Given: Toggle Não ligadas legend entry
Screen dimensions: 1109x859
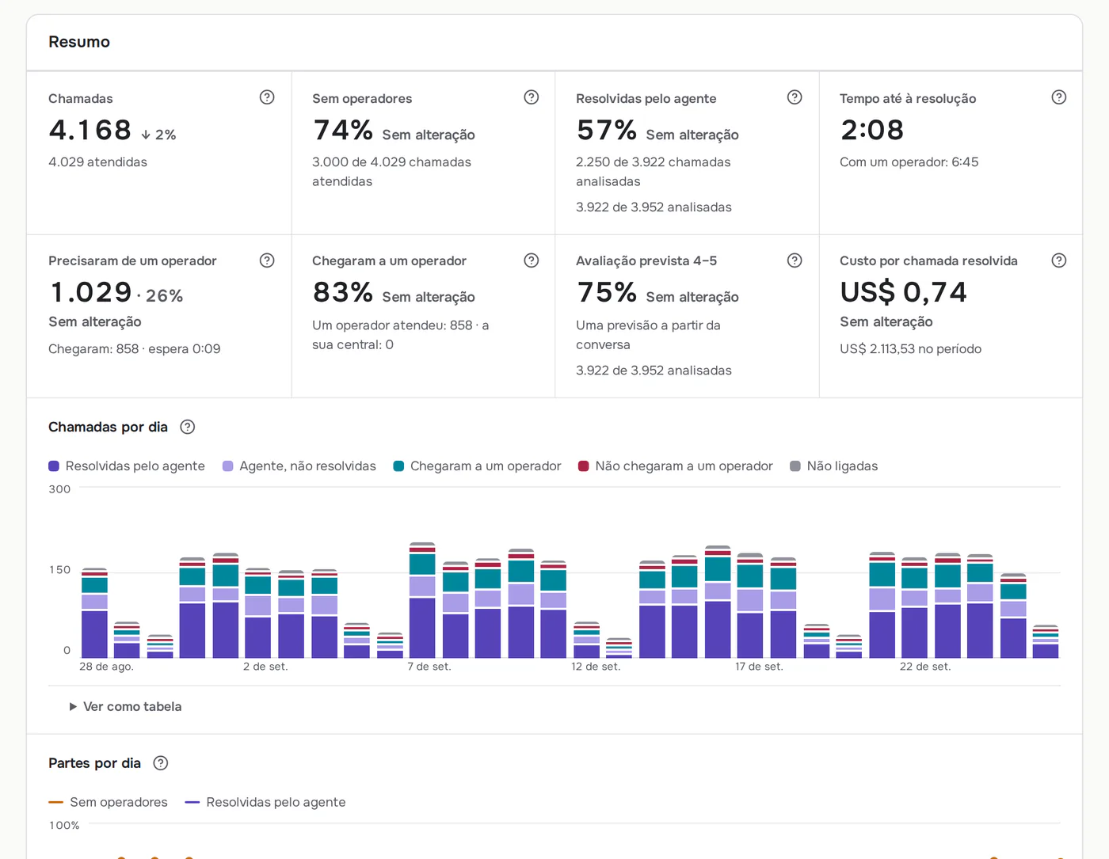Looking at the screenshot, I should pyautogui.click(x=834, y=466).
